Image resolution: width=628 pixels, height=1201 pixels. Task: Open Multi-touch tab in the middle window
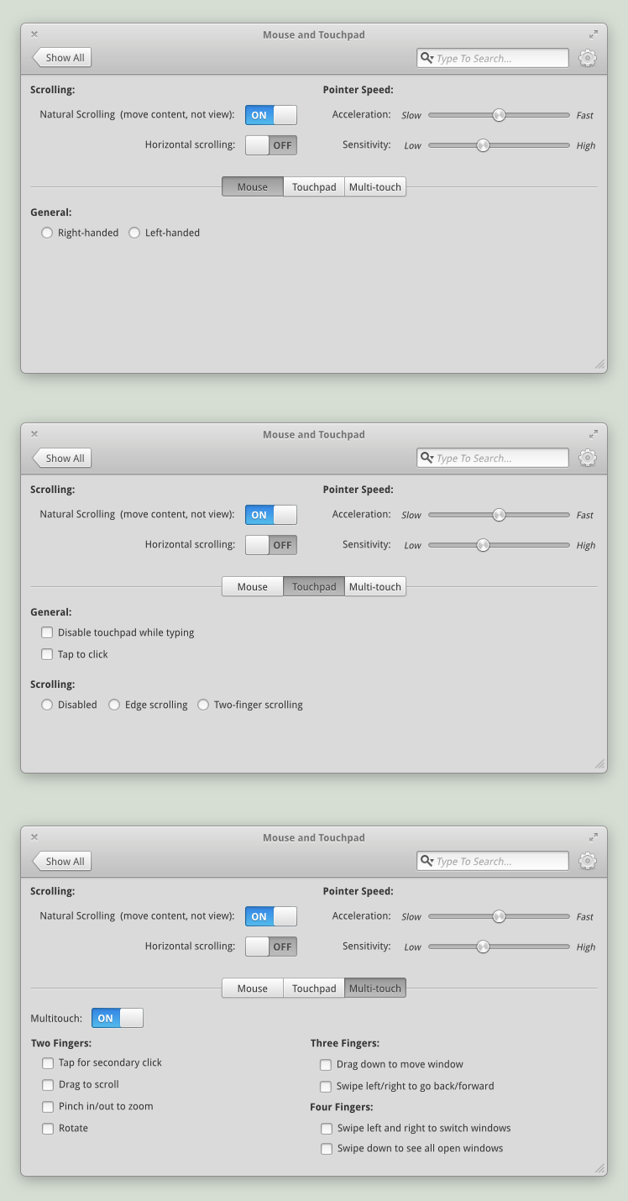(375, 586)
